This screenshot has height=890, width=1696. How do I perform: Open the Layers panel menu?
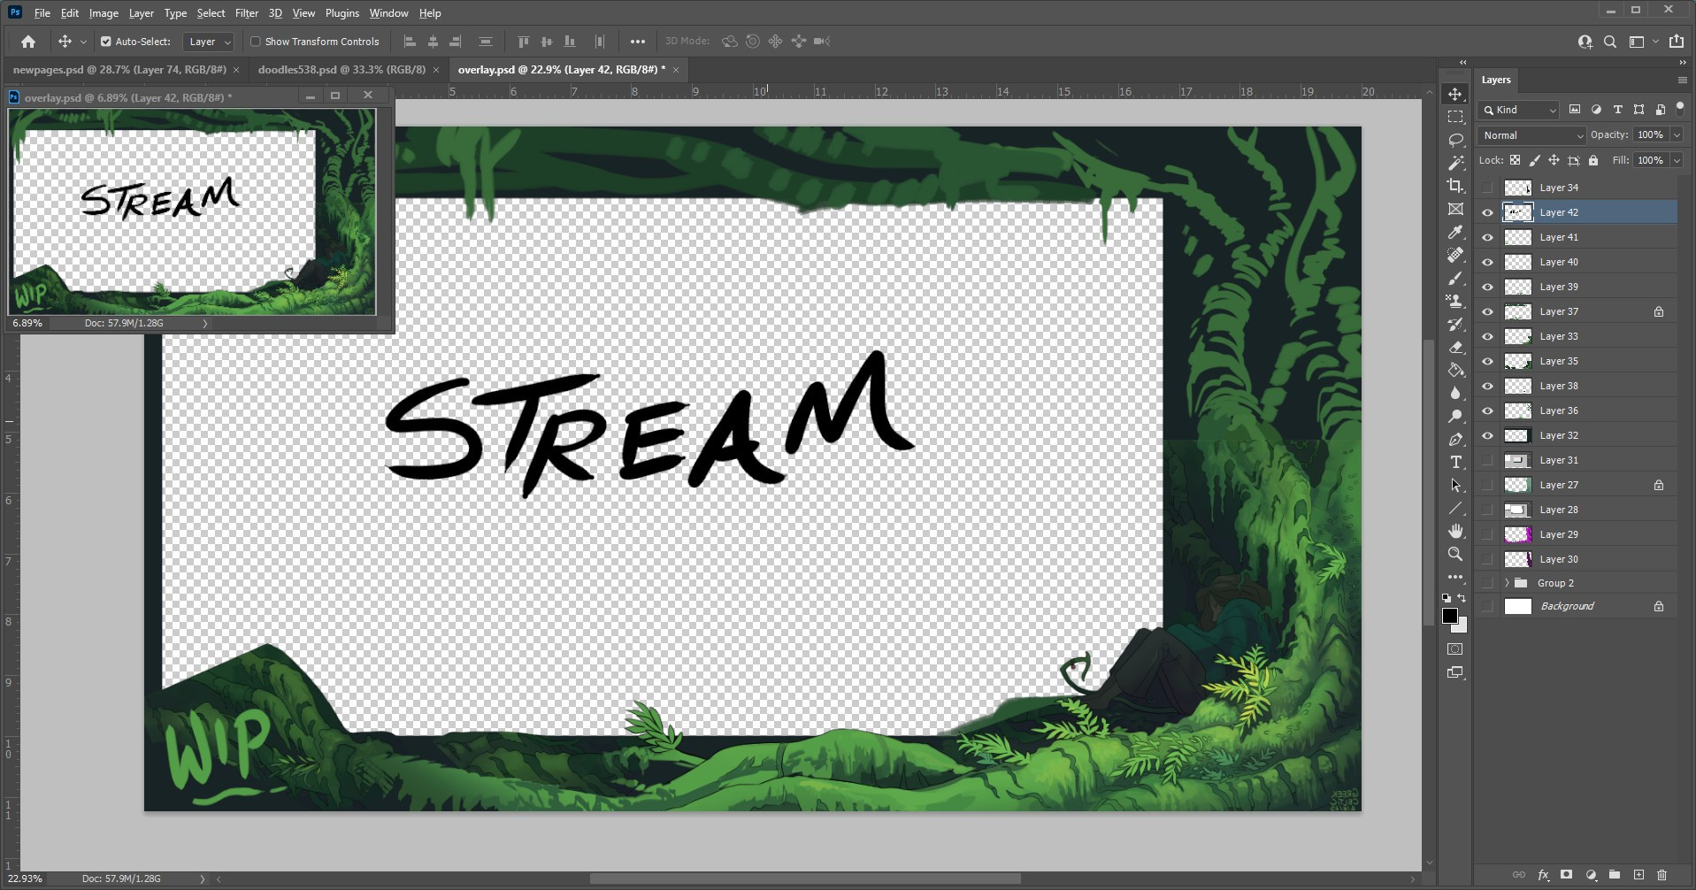point(1682,80)
